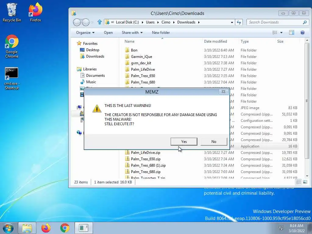312x234 pixels.
Task: Click the file list vertical scrollbar thumb
Action: [307, 101]
